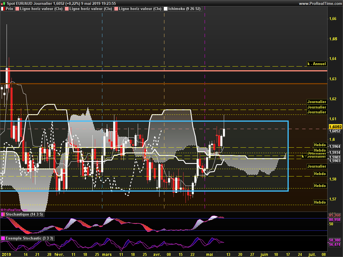Viewport: 343px width, 257px height.
Task: Click the 1,63 price axis label
Action: click(x=333, y=79)
